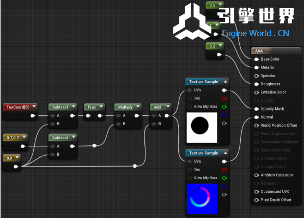Click the Roughness input pin
The height and width of the screenshot is (218, 304).
[x=257, y=84]
